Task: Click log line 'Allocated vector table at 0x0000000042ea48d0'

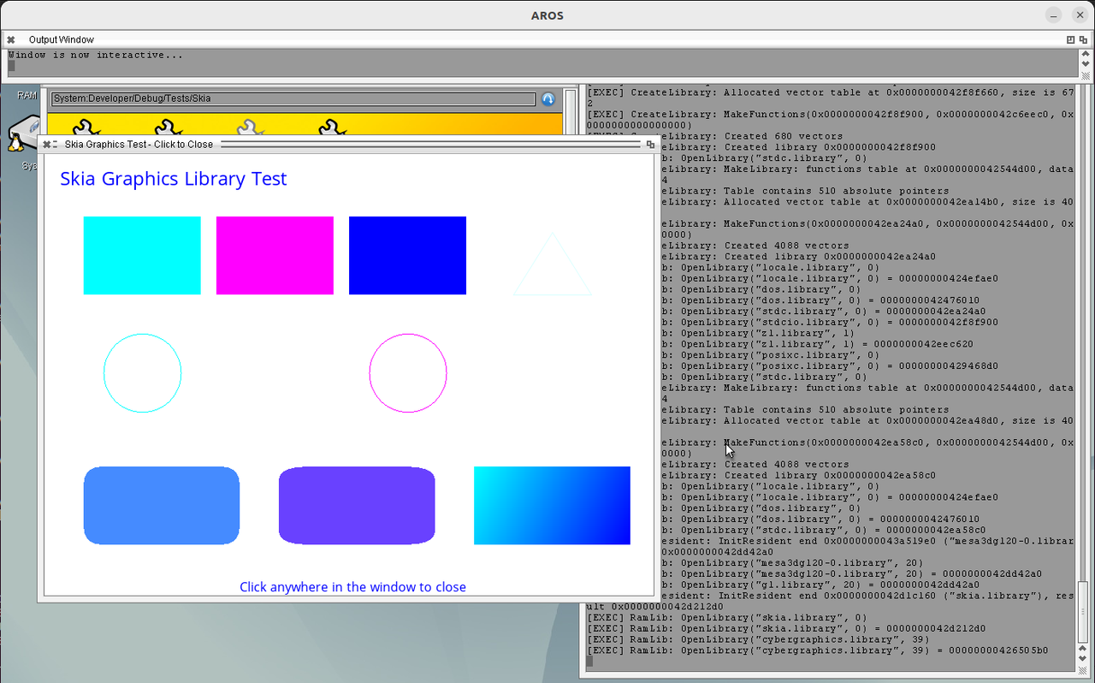Action: (867, 420)
